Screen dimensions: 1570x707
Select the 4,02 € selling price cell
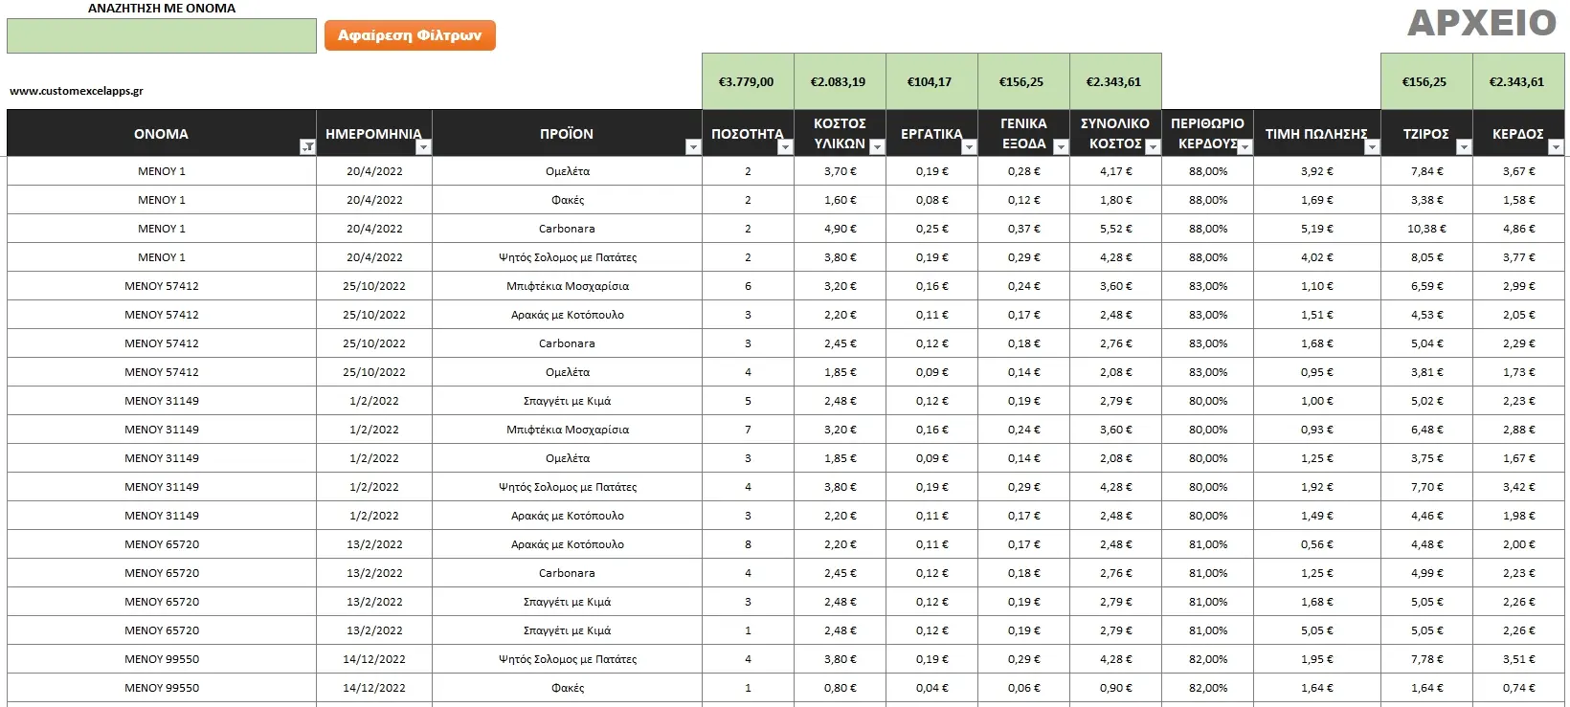(x=1317, y=257)
